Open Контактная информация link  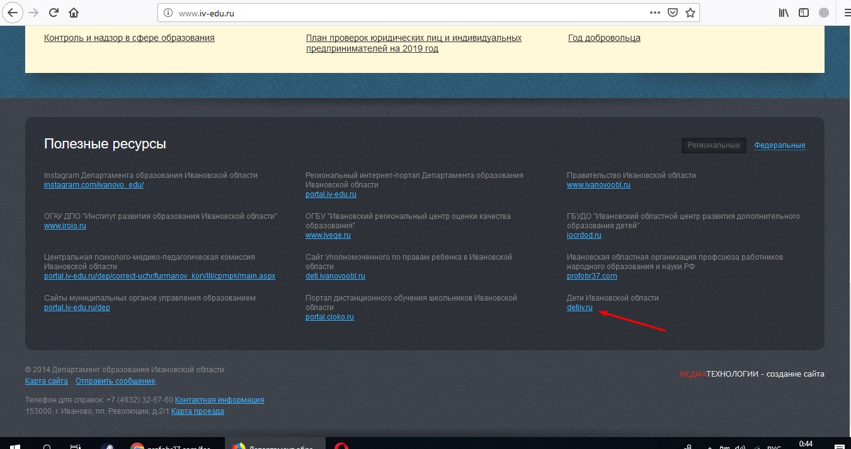[x=219, y=400]
